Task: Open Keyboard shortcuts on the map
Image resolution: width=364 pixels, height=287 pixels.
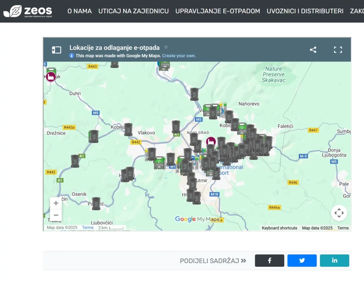Action: click(279, 228)
